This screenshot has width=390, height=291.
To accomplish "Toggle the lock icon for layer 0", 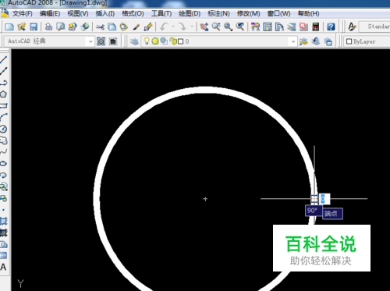I will (173, 41).
